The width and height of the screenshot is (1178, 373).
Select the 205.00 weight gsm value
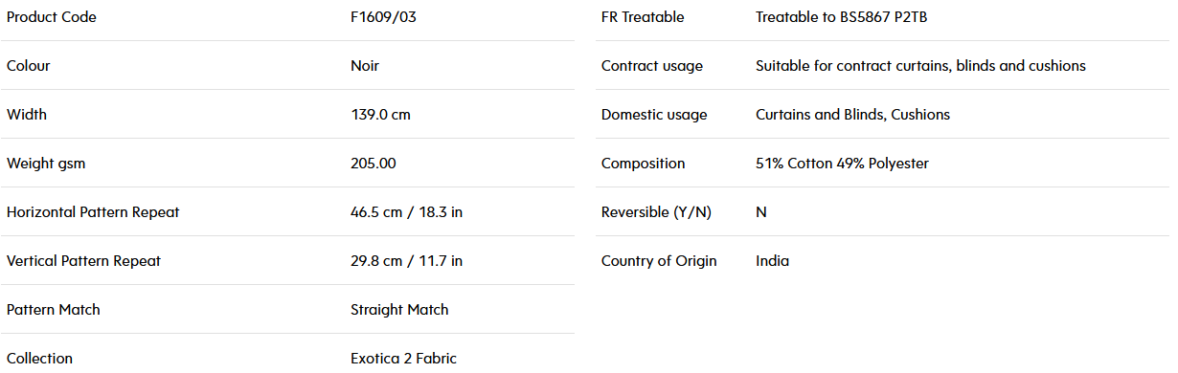[x=374, y=164]
